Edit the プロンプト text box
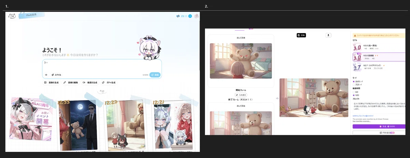This screenshot has height=158, width=410. pos(379,107)
